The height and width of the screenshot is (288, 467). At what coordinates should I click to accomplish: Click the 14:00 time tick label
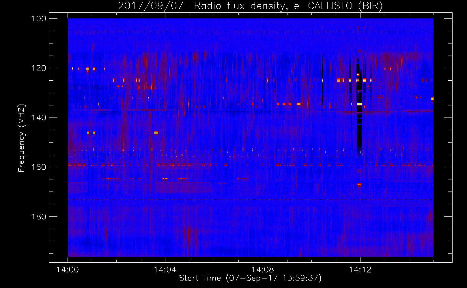pyautogui.click(x=68, y=270)
